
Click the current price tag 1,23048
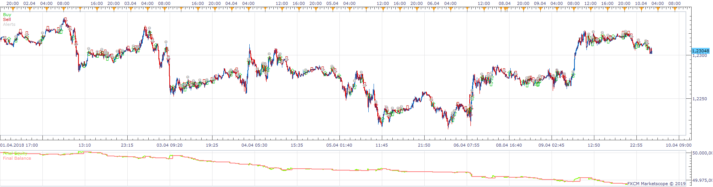point(700,51)
